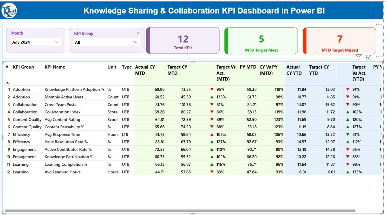Open the slicer panel's more options ellipsis
Viewport: 387px width, 215px height.
pyautogui.click(x=379, y=24)
